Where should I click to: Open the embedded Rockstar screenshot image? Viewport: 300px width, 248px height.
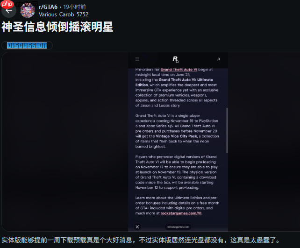(178, 142)
